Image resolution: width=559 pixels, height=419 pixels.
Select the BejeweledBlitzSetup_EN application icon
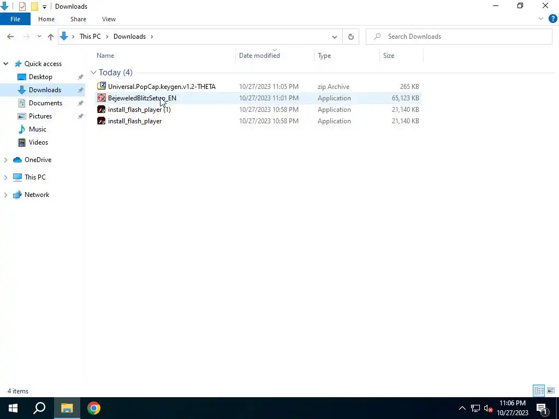[101, 98]
